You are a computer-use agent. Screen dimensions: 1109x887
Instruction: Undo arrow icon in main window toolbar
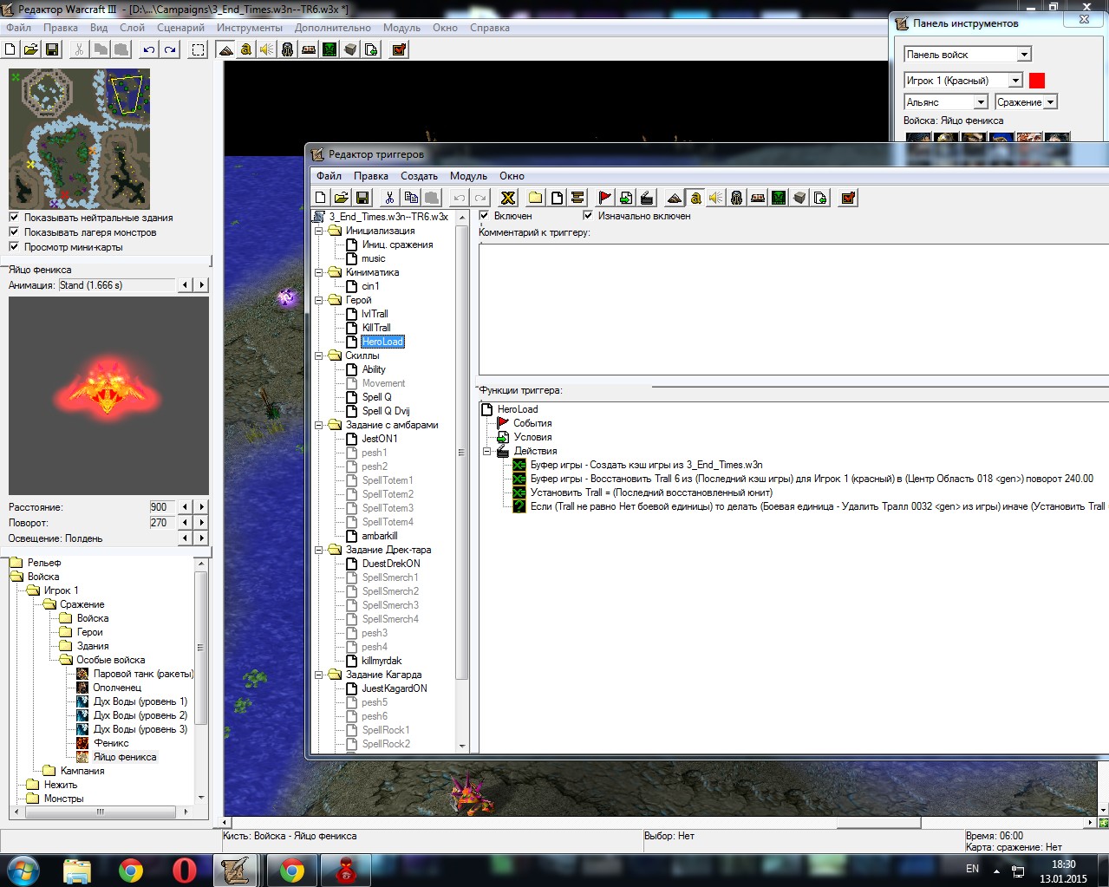tap(149, 49)
